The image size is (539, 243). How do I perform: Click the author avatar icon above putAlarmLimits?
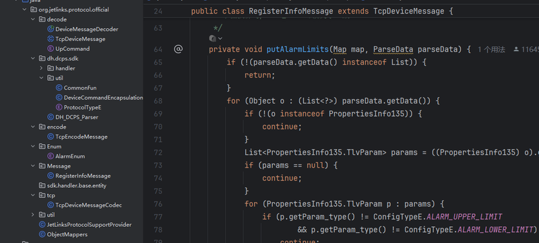[212, 38]
